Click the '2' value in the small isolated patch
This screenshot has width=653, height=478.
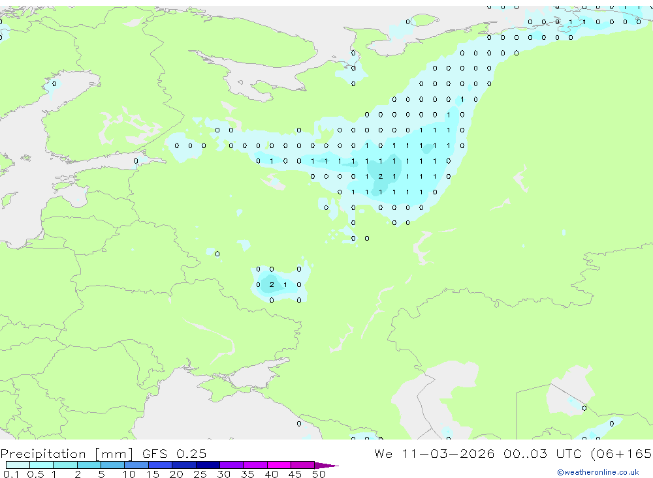(272, 284)
